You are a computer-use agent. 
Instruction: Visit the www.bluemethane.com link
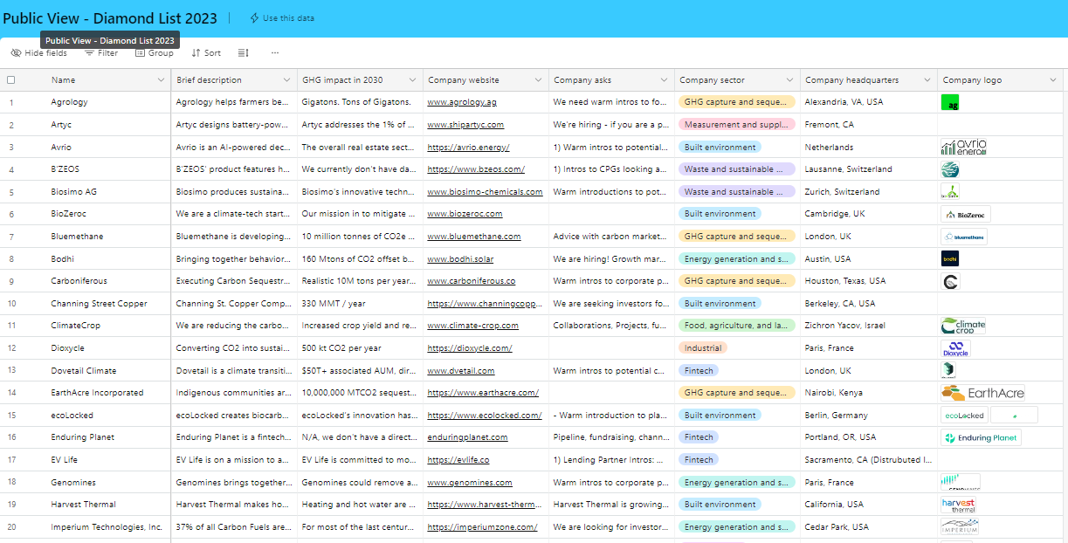(474, 237)
